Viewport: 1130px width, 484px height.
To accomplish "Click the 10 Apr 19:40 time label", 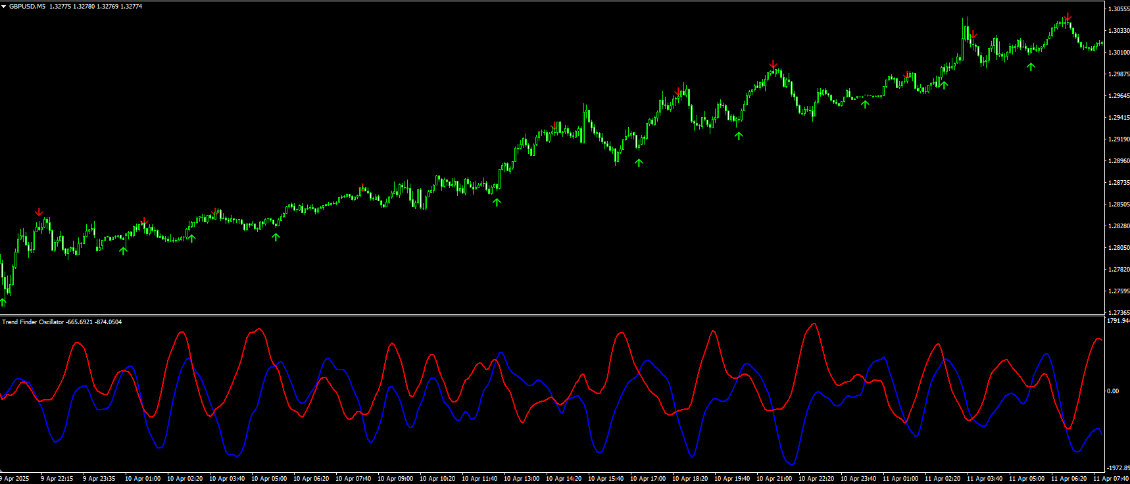I will [732, 479].
